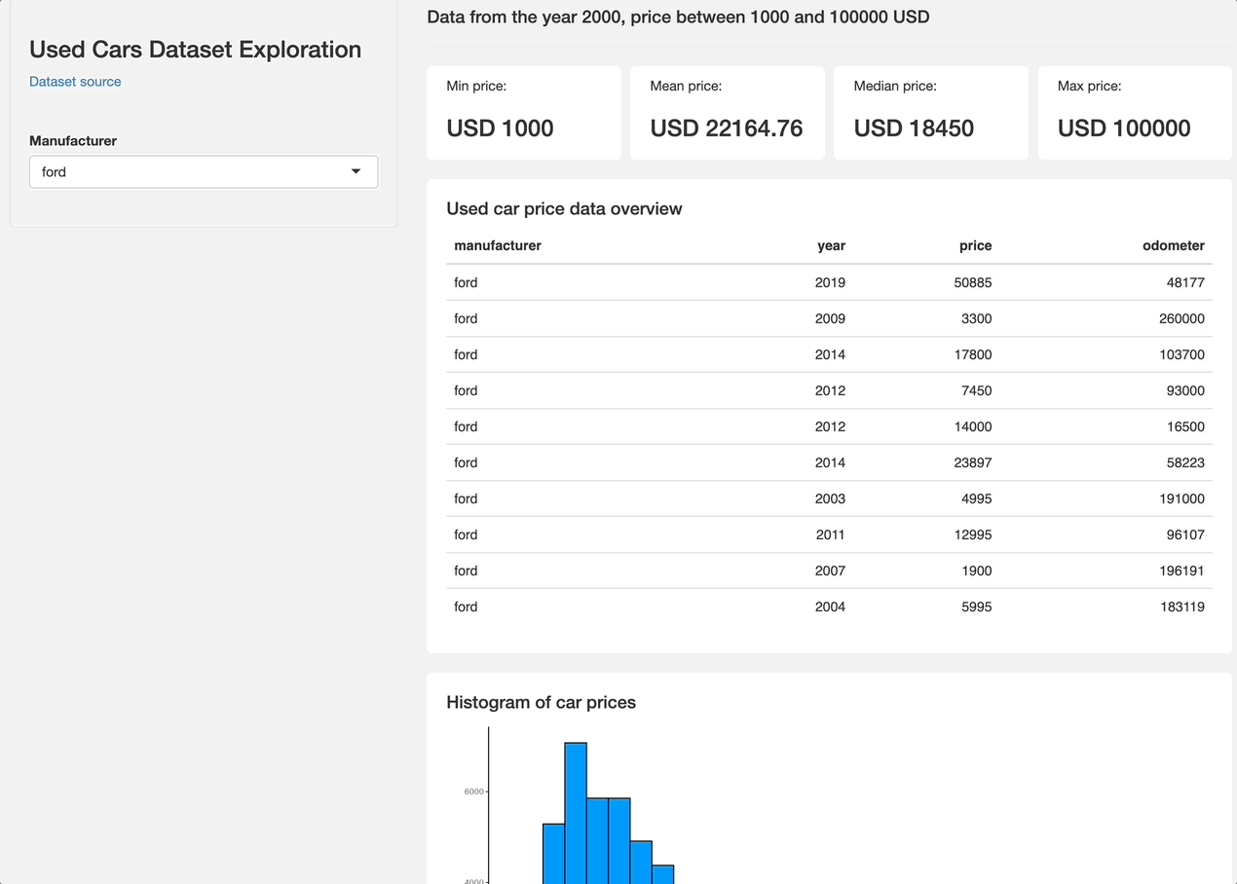The width and height of the screenshot is (1237, 884).
Task: Select the odometer cell 58223
Action: [1185, 462]
